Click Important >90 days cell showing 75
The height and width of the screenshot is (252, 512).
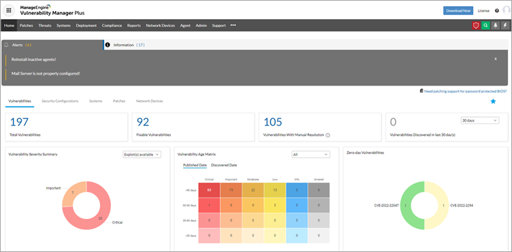point(231,190)
